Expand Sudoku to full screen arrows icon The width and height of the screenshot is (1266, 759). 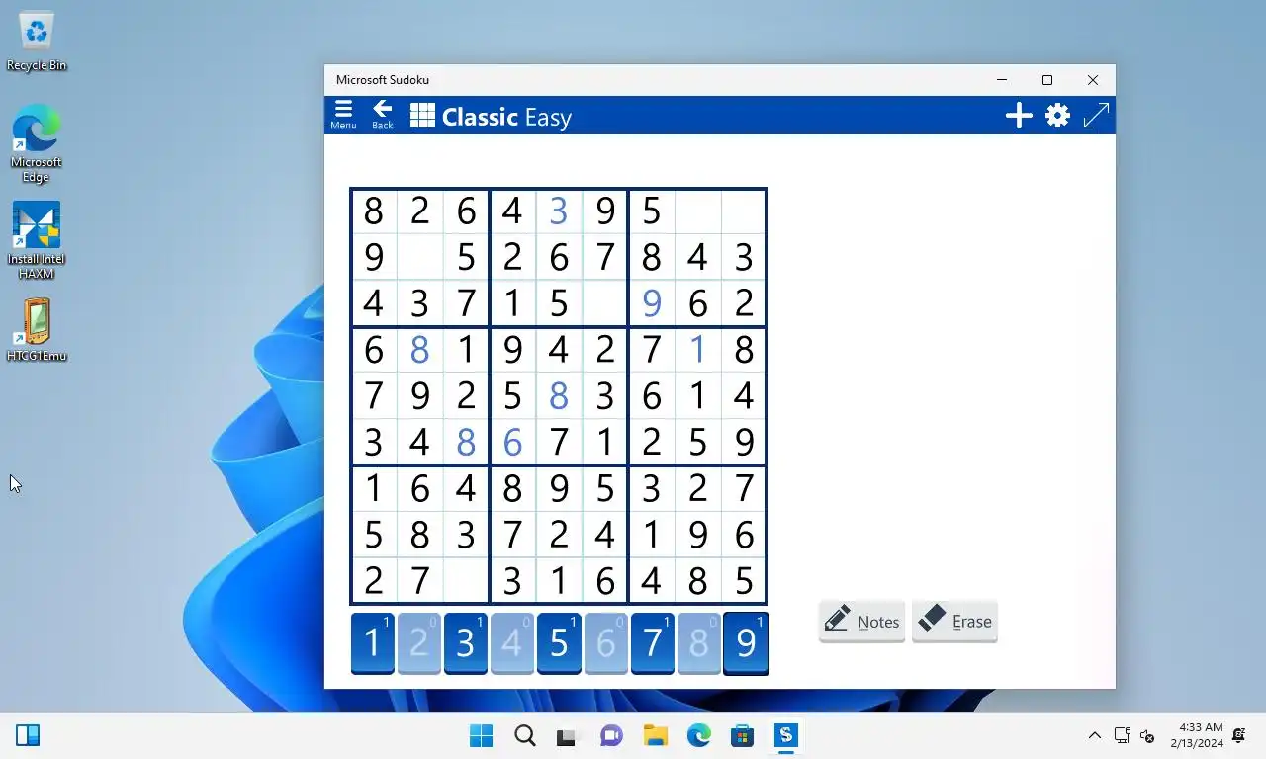(1096, 116)
